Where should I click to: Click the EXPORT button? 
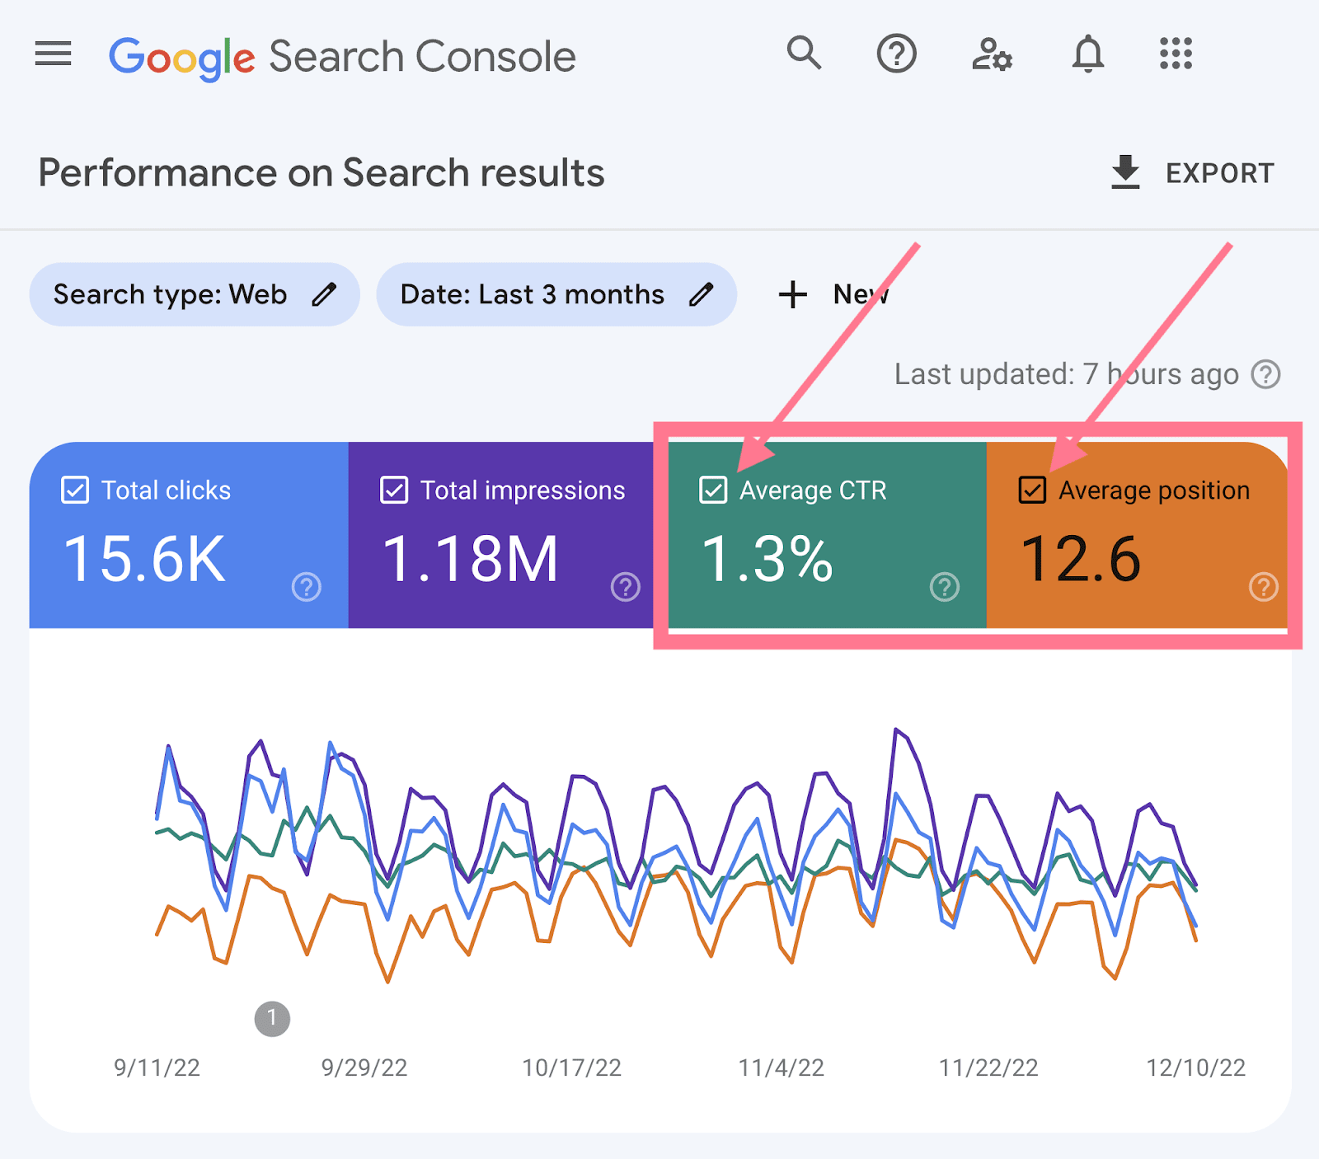click(1218, 173)
